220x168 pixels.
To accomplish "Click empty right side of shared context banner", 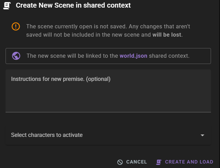I will click(x=201, y=56).
